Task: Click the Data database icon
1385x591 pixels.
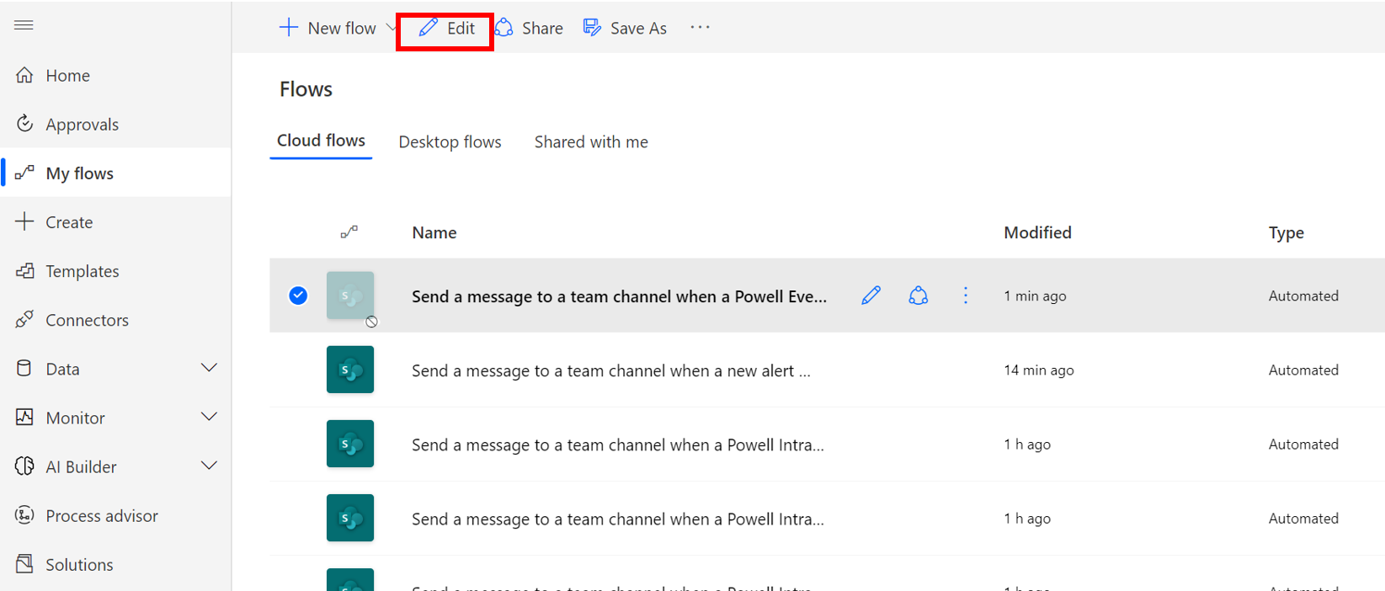Action: point(24,369)
